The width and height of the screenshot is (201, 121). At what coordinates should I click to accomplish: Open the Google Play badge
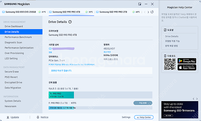point(187,61)
